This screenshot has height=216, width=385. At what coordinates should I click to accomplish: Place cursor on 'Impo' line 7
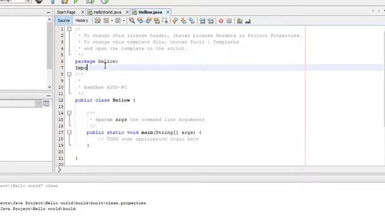pyautogui.click(x=81, y=68)
